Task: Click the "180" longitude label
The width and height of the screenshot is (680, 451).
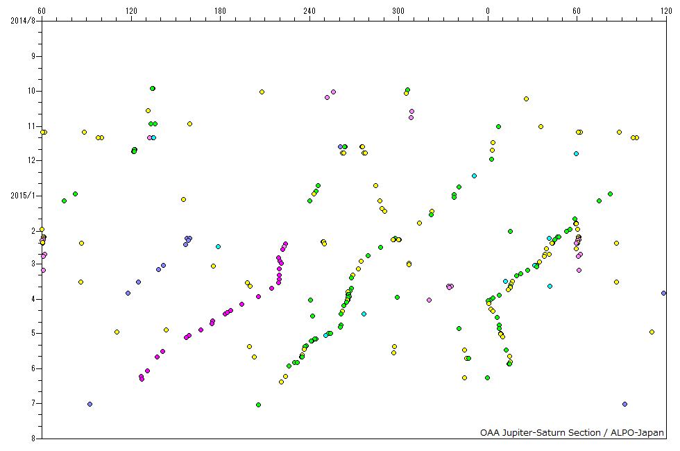Action: click(x=221, y=11)
